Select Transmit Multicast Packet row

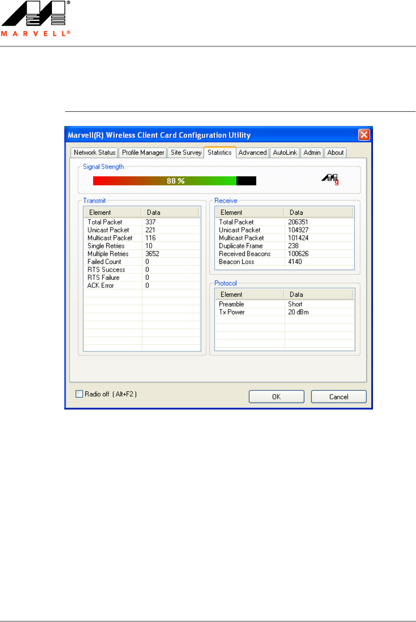pyautogui.click(x=142, y=238)
